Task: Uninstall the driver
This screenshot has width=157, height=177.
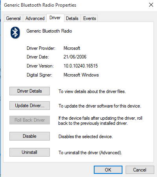Action: point(29,152)
